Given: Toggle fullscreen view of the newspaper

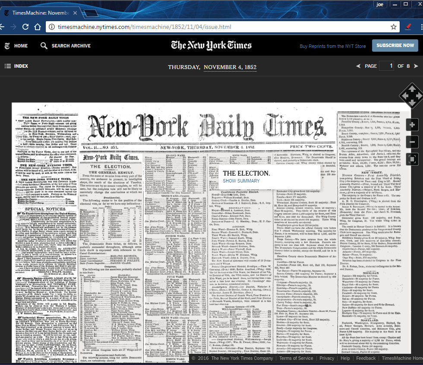Looking at the screenshot, I should point(413,159).
